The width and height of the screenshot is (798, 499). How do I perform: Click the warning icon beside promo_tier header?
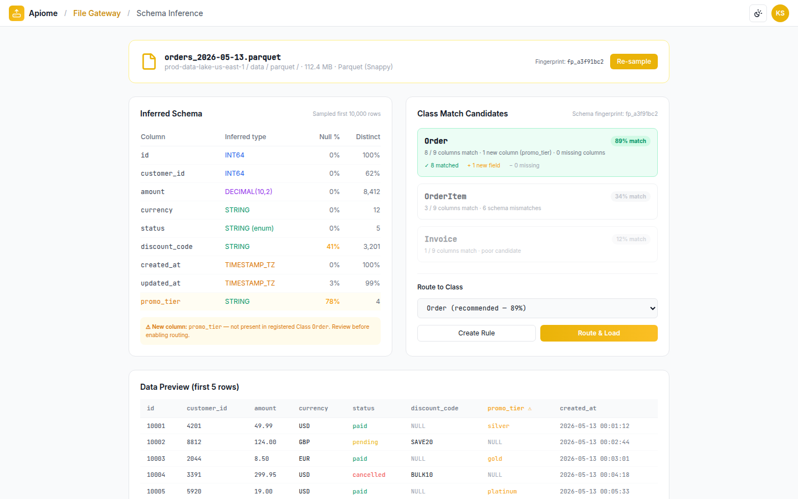[530, 409]
